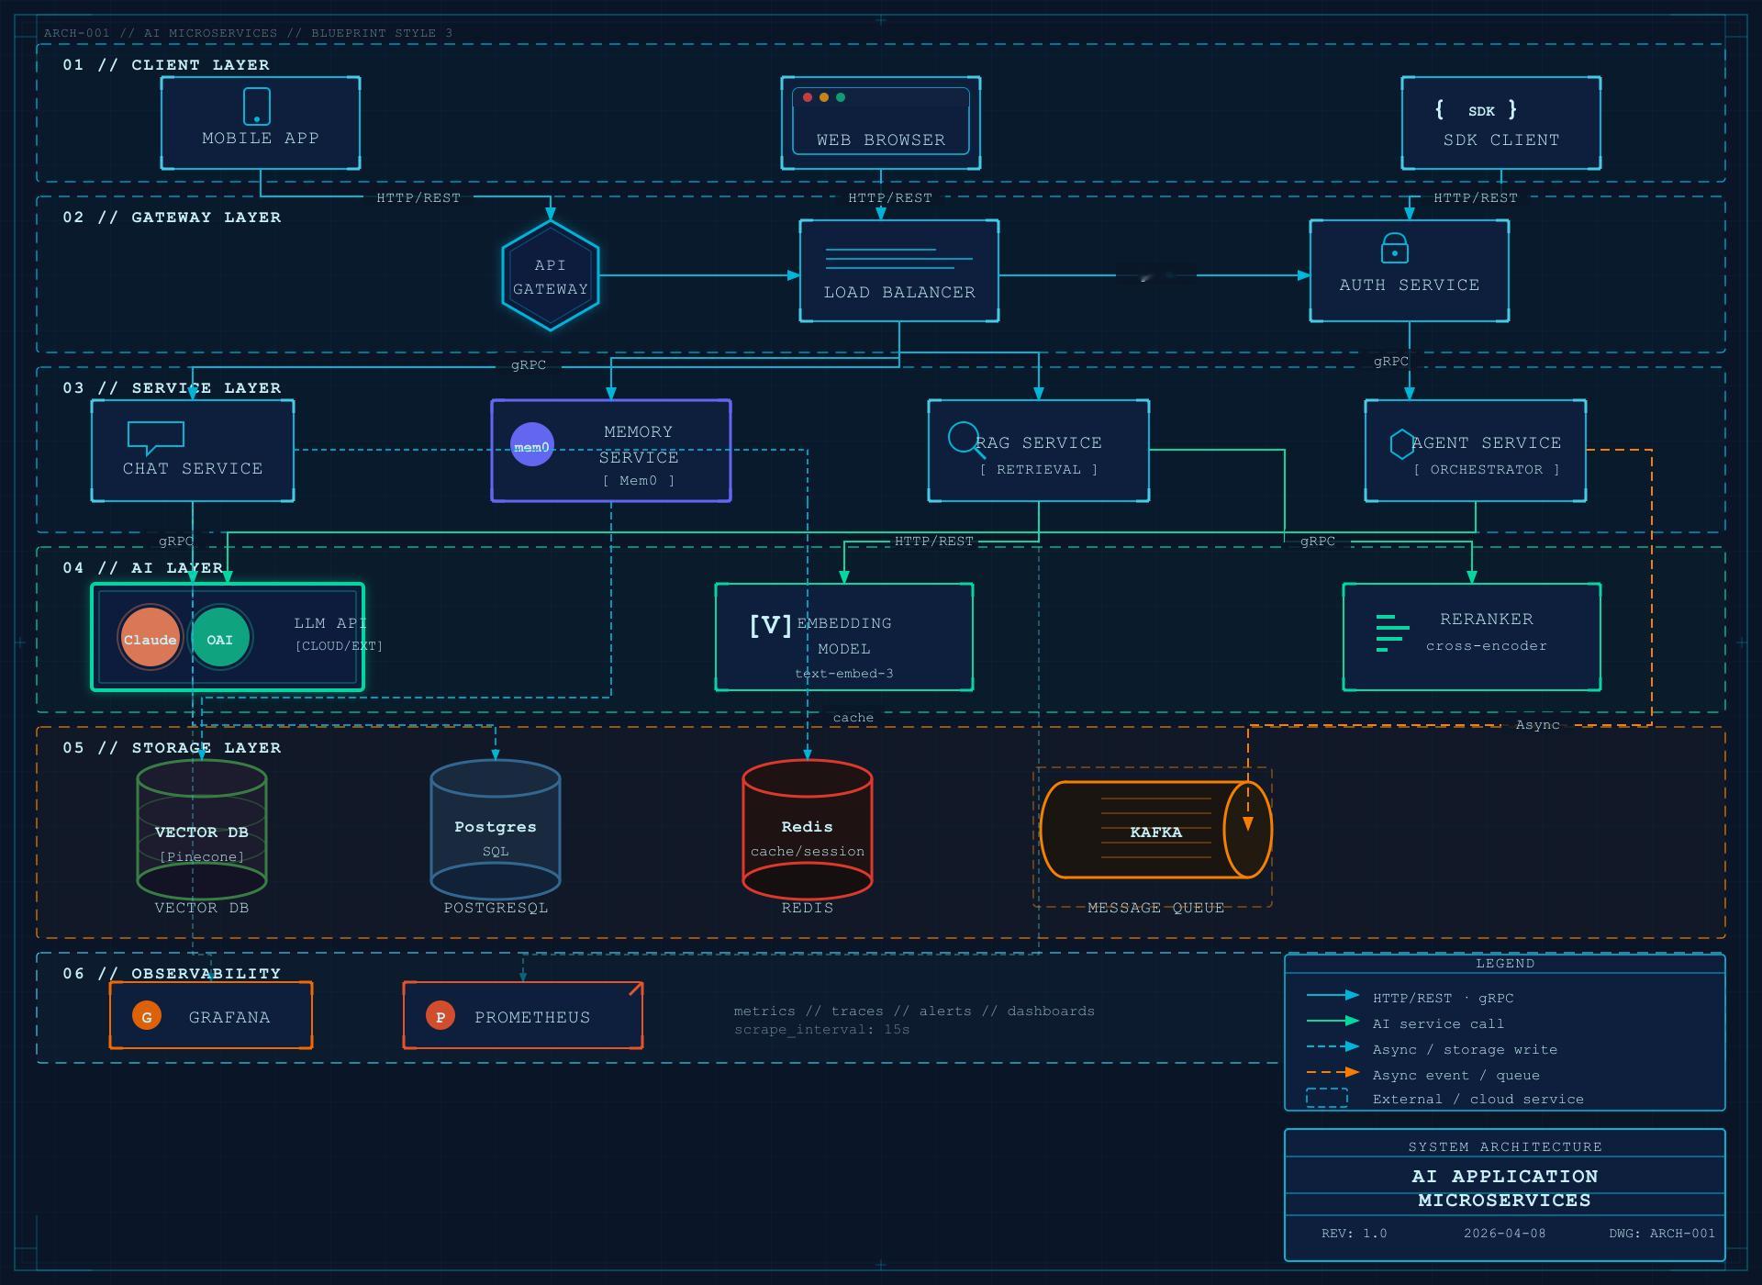Click the SDK braces icon on SDK Client
The width and height of the screenshot is (1762, 1285).
[x=1476, y=111]
